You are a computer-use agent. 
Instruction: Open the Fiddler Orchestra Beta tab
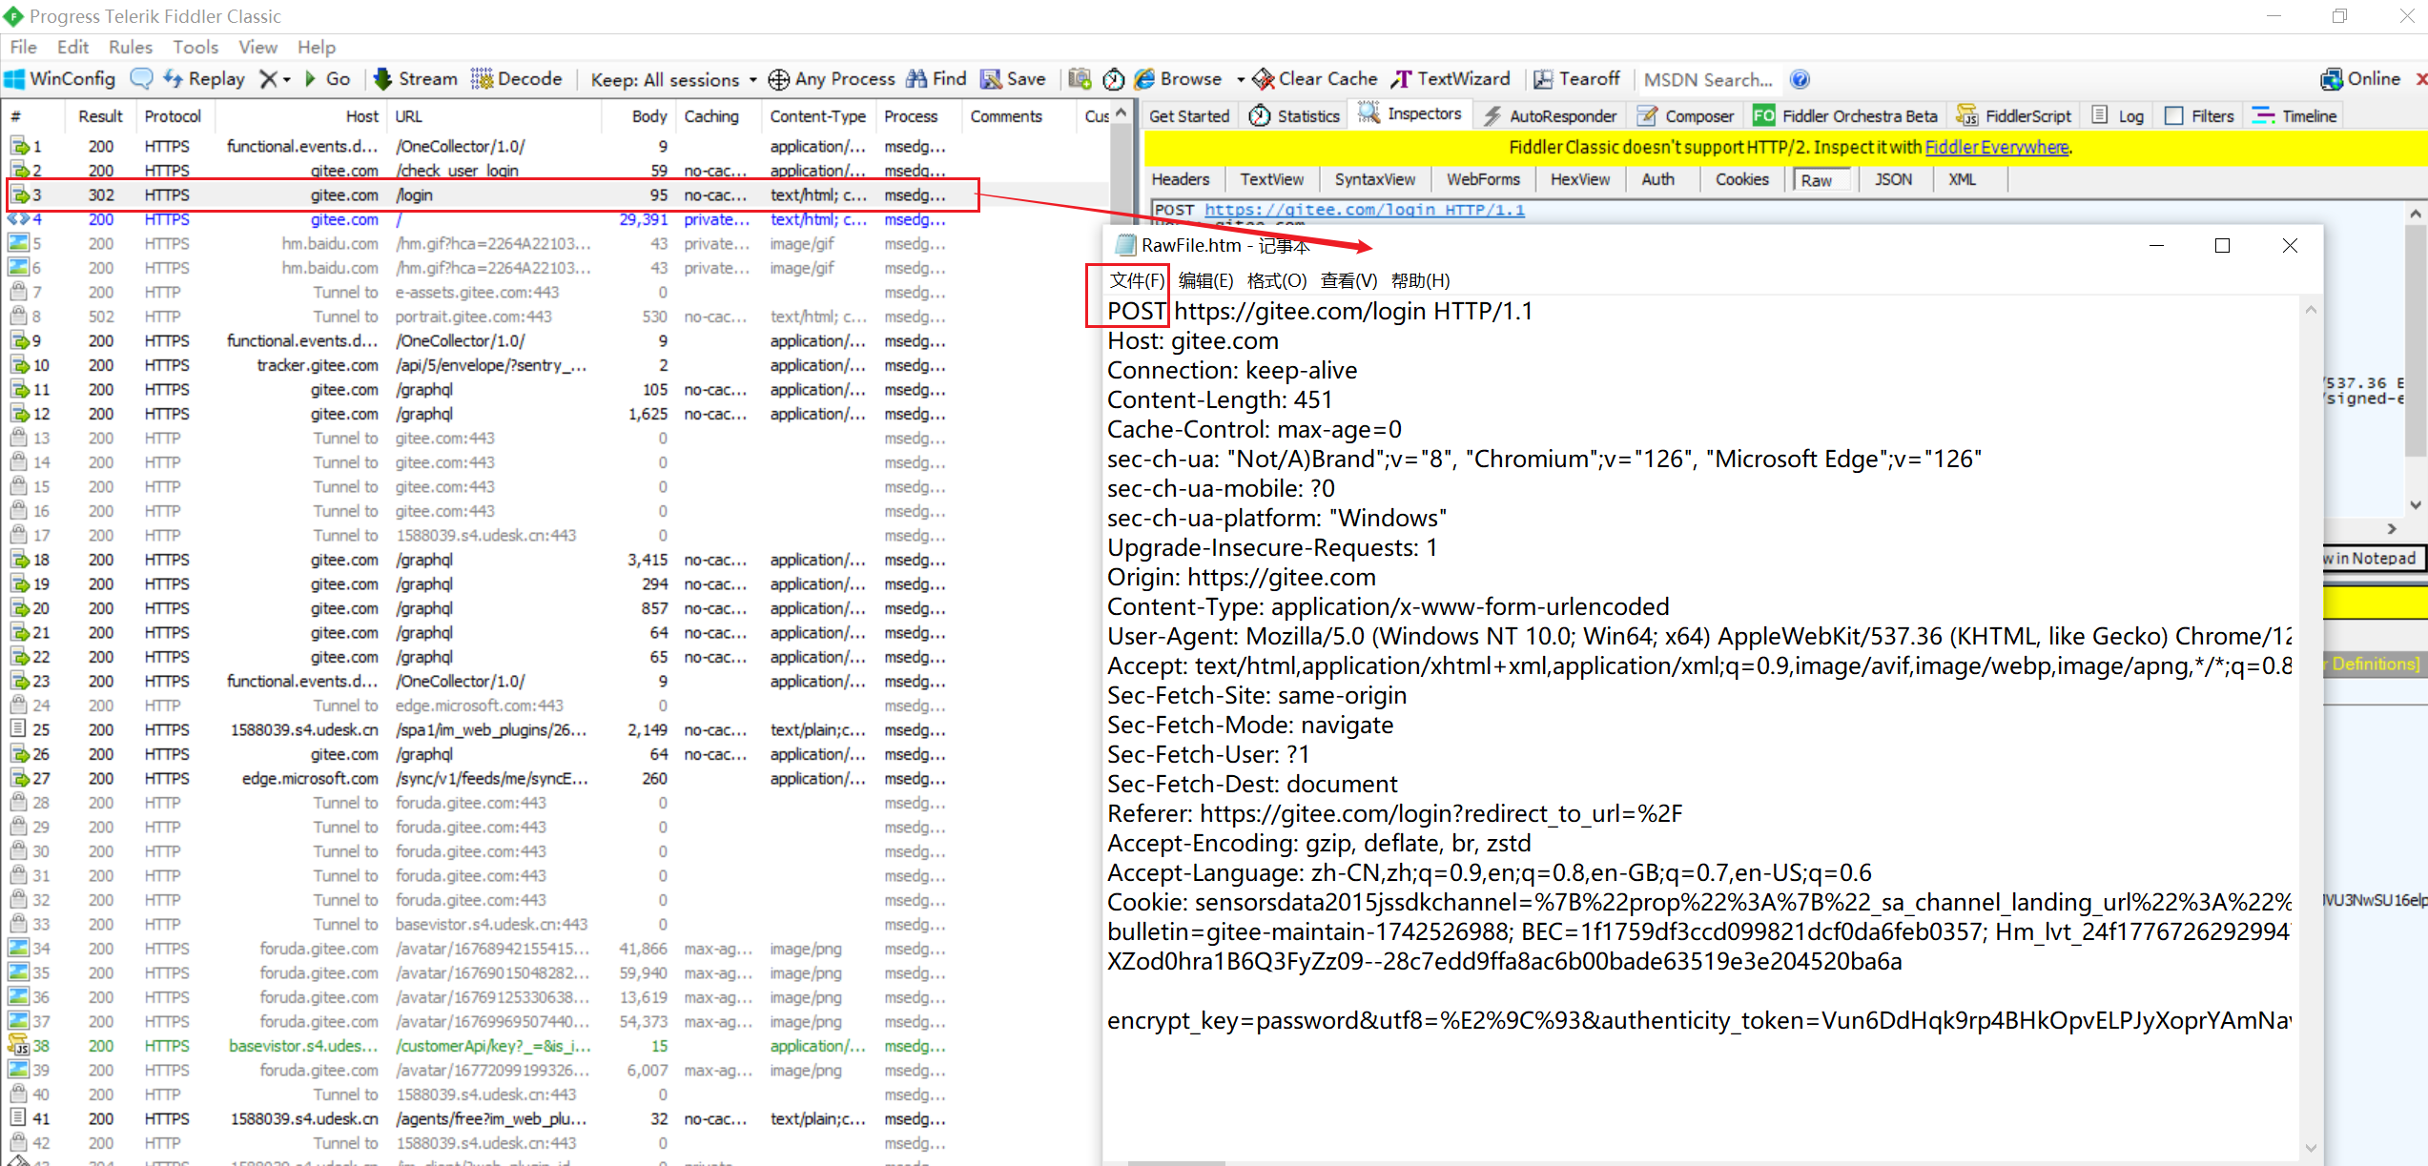(1845, 116)
